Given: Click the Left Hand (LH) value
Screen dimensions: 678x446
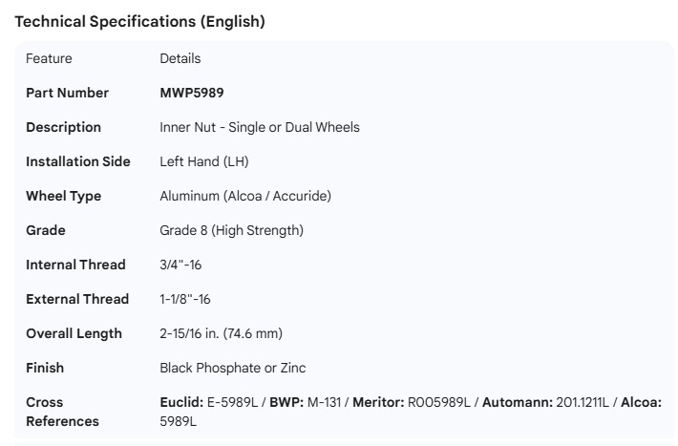Looking at the screenshot, I should [204, 162].
